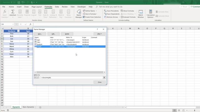Click the AutoSum sigma icon

pyautogui.click(x=13, y=12)
